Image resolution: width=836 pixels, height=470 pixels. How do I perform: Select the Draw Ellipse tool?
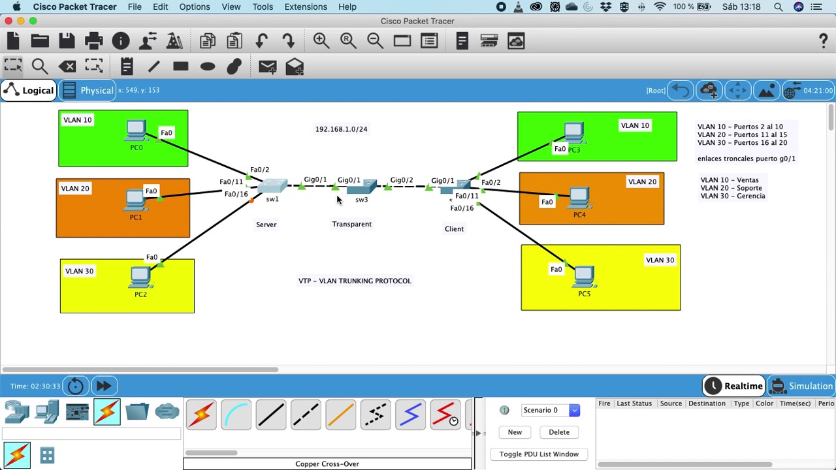[x=208, y=67]
